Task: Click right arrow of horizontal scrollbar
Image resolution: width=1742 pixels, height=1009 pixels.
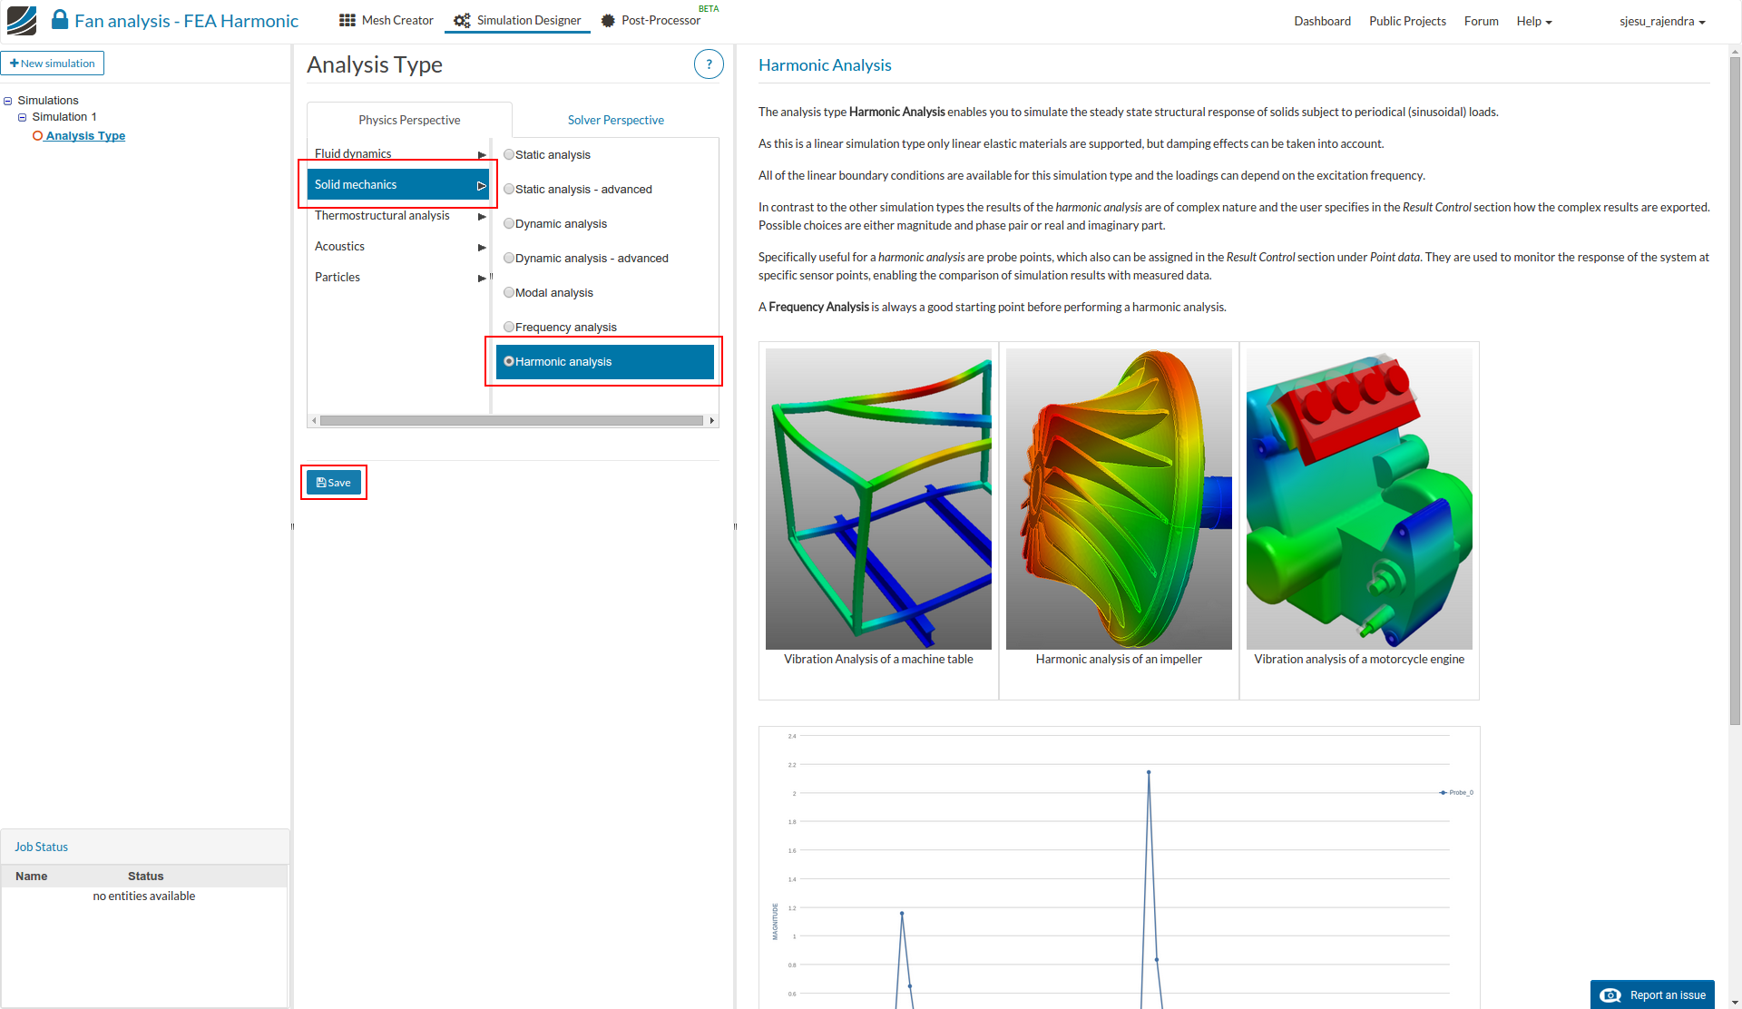Action: [x=712, y=421]
